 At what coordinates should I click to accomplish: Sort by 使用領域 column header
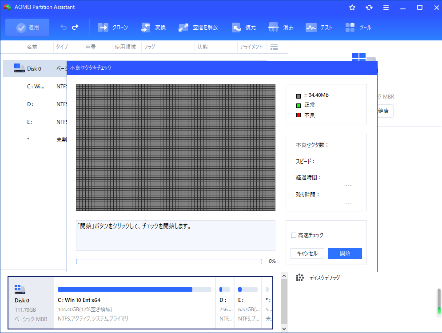tap(125, 47)
